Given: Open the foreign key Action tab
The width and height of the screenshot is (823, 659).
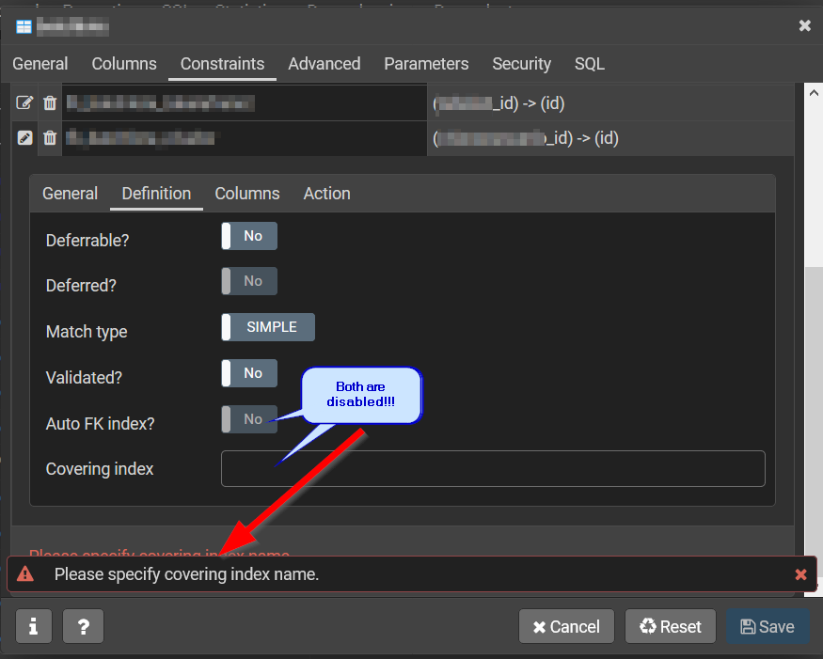Looking at the screenshot, I should click(326, 194).
